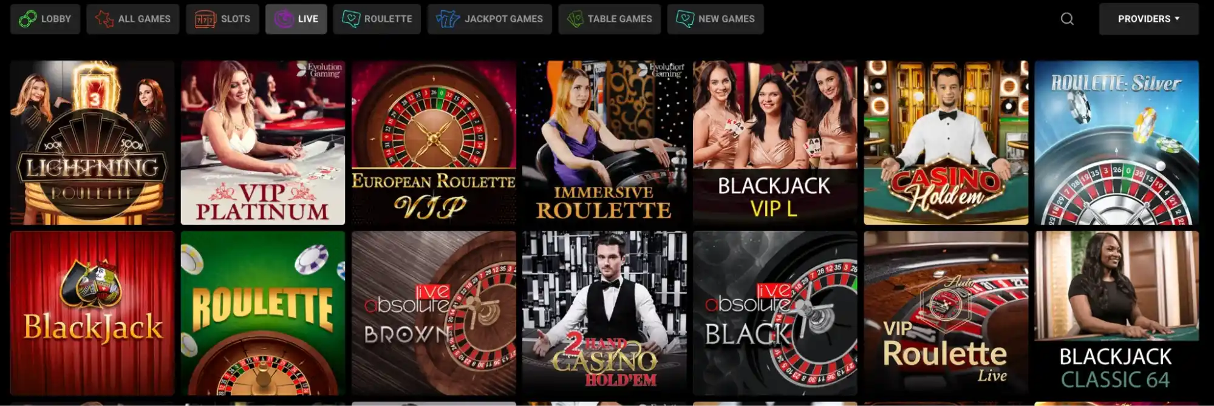1214x406 pixels.
Task: Click the Table Games cards icon
Action: 575,19
